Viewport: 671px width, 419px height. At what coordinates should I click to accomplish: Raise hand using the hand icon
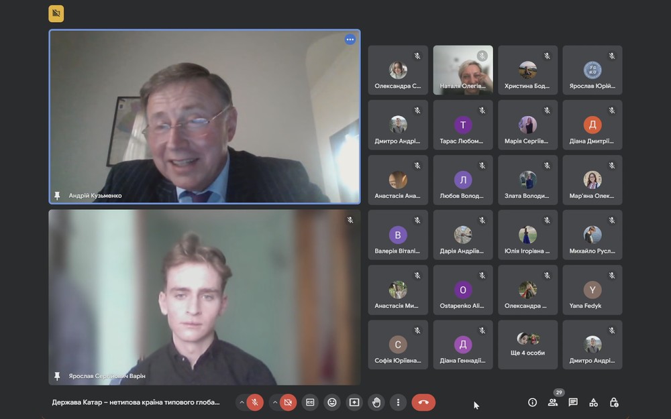tap(376, 402)
